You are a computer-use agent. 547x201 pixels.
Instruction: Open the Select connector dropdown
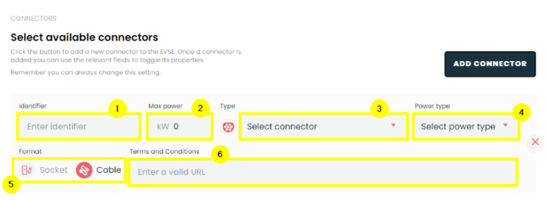tap(323, 127)
